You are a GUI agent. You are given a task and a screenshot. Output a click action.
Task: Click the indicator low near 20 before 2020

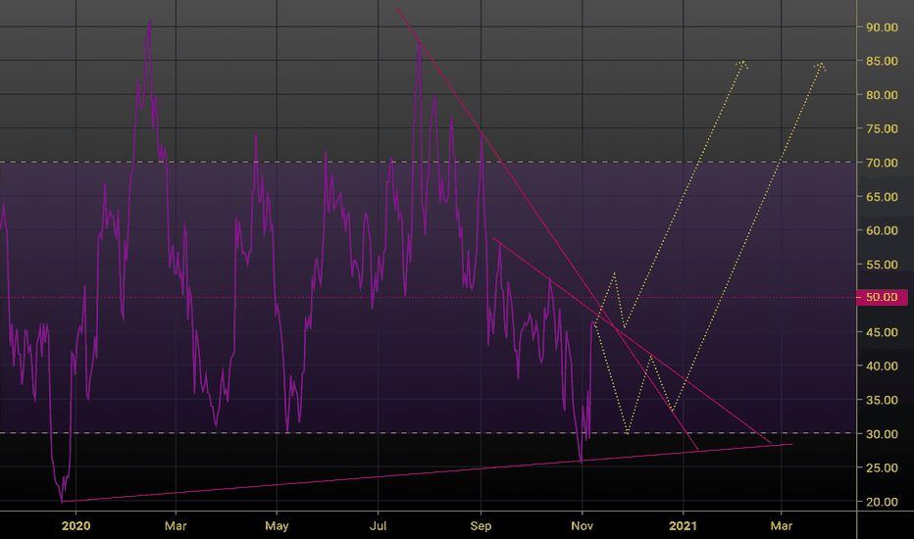tap(62, 500)
